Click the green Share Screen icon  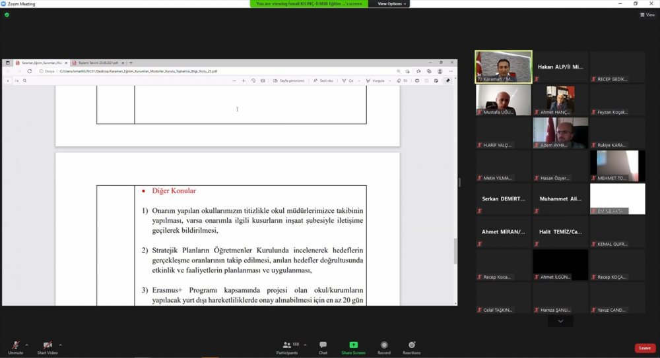(x=353, y=347)
